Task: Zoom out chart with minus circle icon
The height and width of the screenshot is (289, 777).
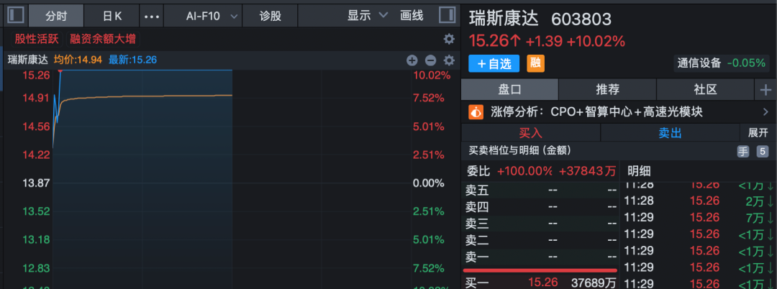Action: (x=431, y=60)
